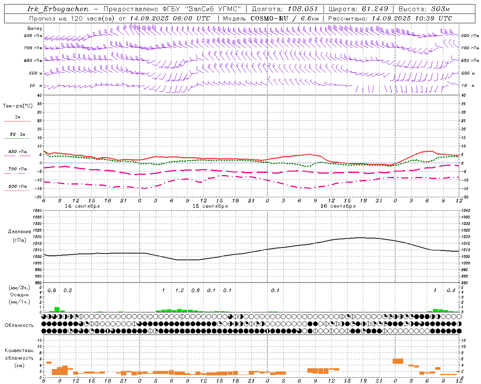Click the model name COSMO-RU / 6.6км
Image resolution: width=481 pixels, height=384 pixels.
tap(284, 18)
